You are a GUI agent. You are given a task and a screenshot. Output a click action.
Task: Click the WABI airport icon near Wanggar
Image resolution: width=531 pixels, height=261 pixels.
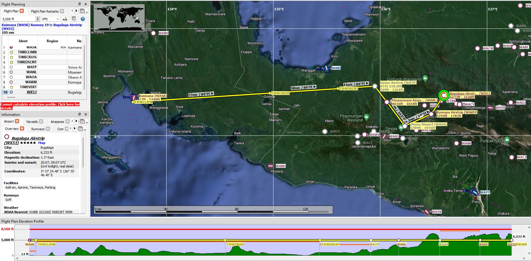[326, 69]
